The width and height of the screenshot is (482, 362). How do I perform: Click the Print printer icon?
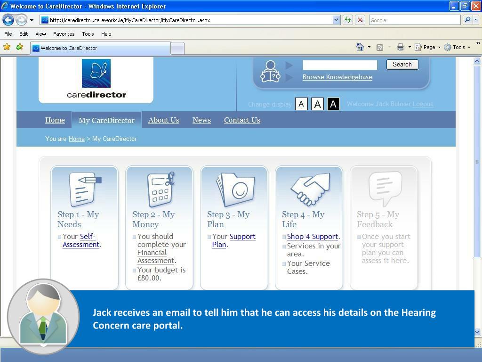point(400,47)
